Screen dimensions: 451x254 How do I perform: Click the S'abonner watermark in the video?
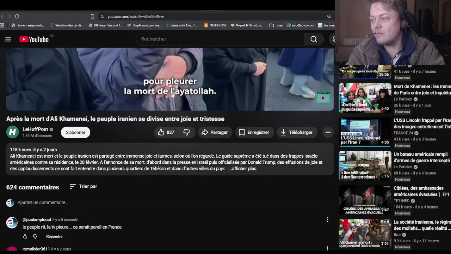pyautogui.click(x=323, y=97)
